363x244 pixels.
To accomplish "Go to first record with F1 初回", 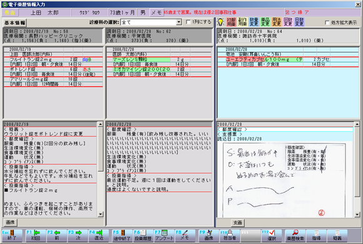I will (36, 235).
